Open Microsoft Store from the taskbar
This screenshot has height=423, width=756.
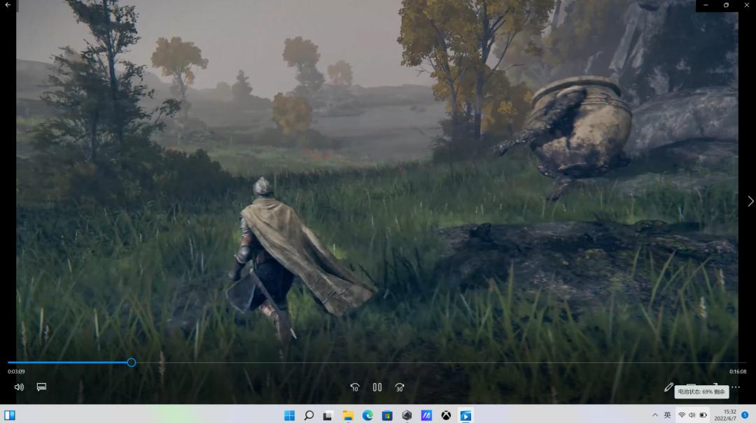pos(387,415)
